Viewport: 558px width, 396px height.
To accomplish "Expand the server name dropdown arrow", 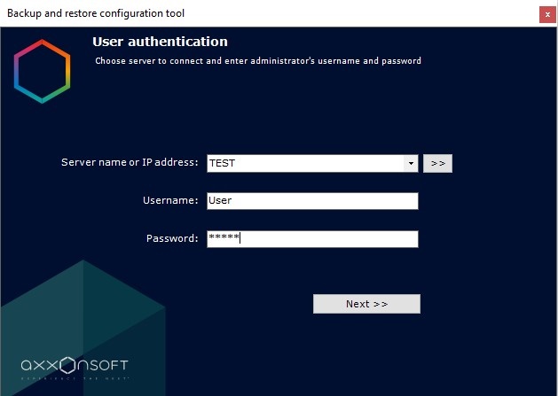I will click(x=411, y=164).
